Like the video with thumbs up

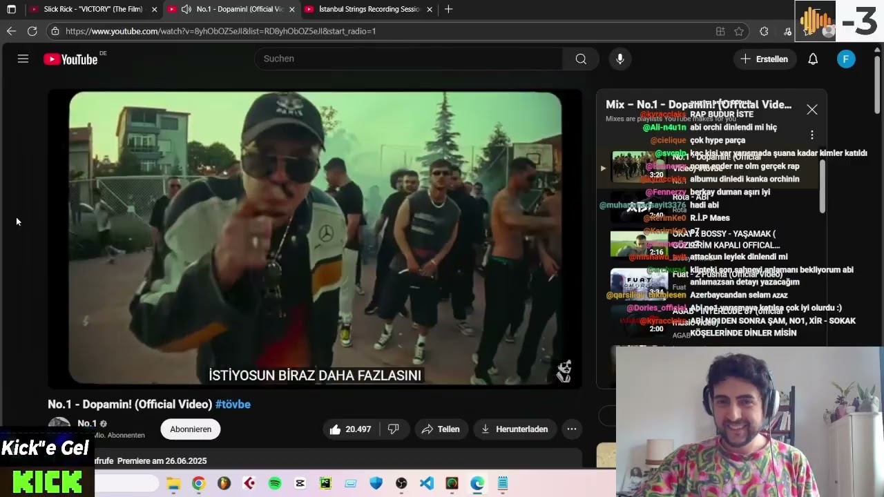[x=351, y=429]
